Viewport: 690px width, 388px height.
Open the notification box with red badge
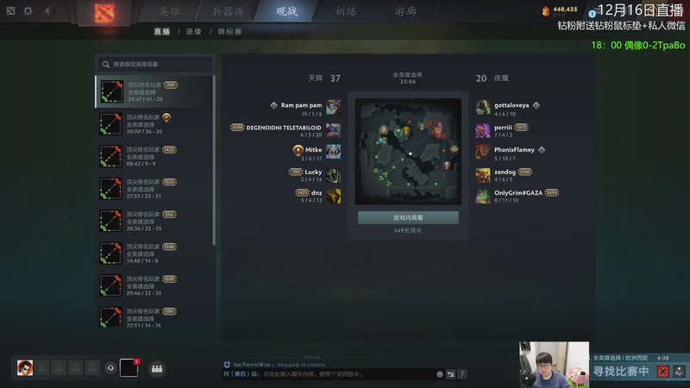pyautogui.click(x=129, y=368)
